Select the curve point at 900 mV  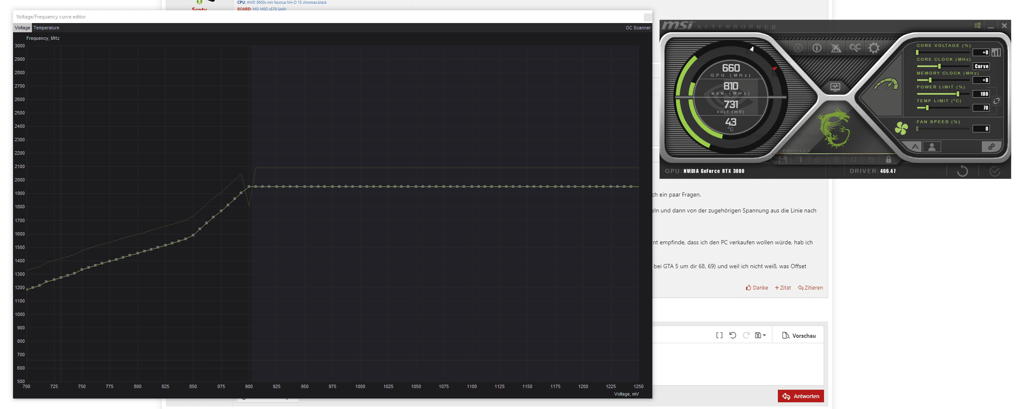249,186
